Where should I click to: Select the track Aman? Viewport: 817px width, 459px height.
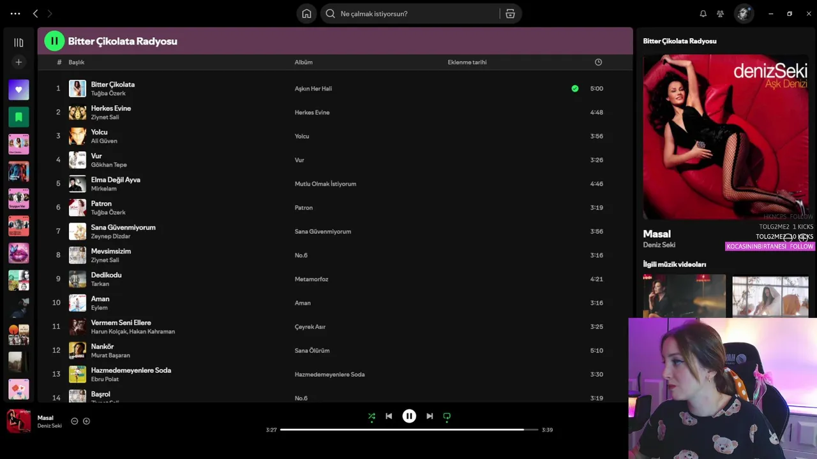100,299
